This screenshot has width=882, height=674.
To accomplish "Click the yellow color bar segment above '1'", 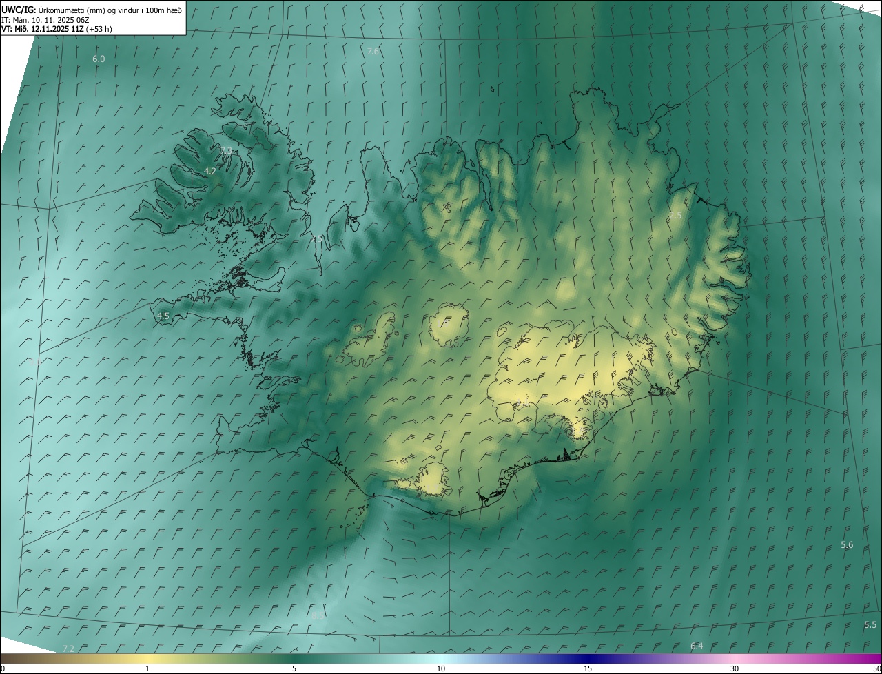I will [147, 659].
